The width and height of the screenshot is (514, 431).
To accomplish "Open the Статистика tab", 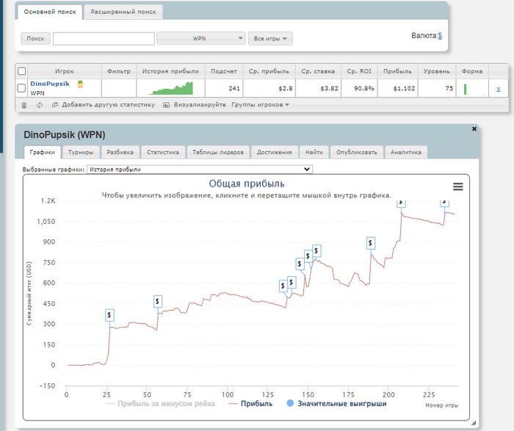I will 163,152.
